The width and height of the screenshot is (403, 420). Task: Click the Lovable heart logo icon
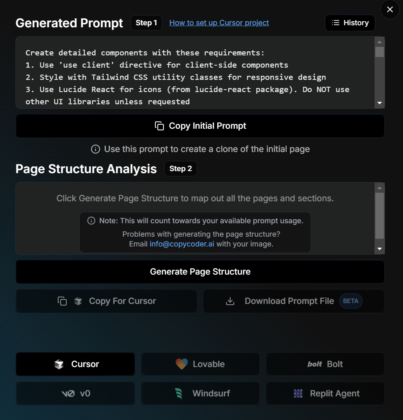pyautogui.click(x=182, y=364)
